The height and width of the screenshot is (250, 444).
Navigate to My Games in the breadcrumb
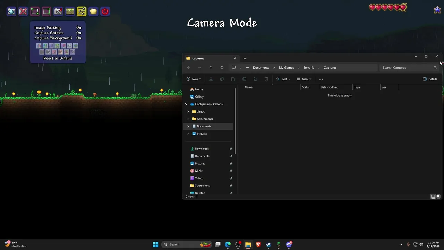coord(286,68)
